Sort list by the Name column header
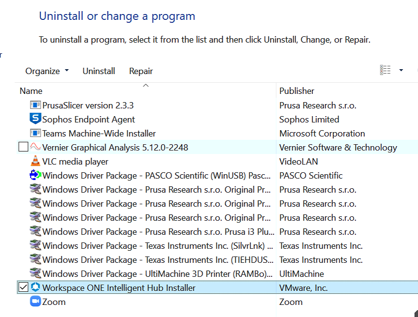Viewport: 418px width, 317px height. coord(31,91)
